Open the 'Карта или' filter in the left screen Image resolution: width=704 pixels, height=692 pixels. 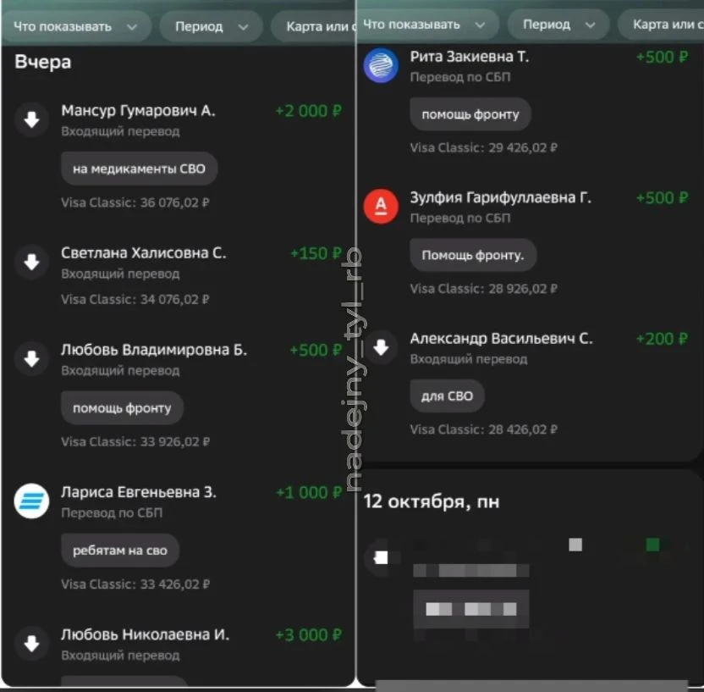[x=313, y=26]
